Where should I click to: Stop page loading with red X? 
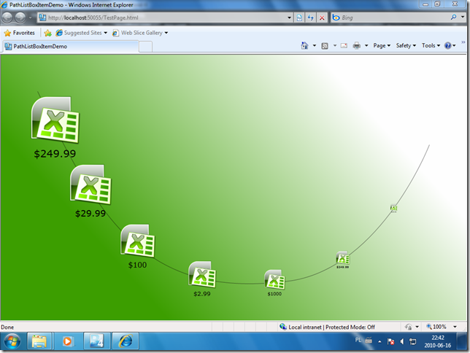tap(322, 18)
